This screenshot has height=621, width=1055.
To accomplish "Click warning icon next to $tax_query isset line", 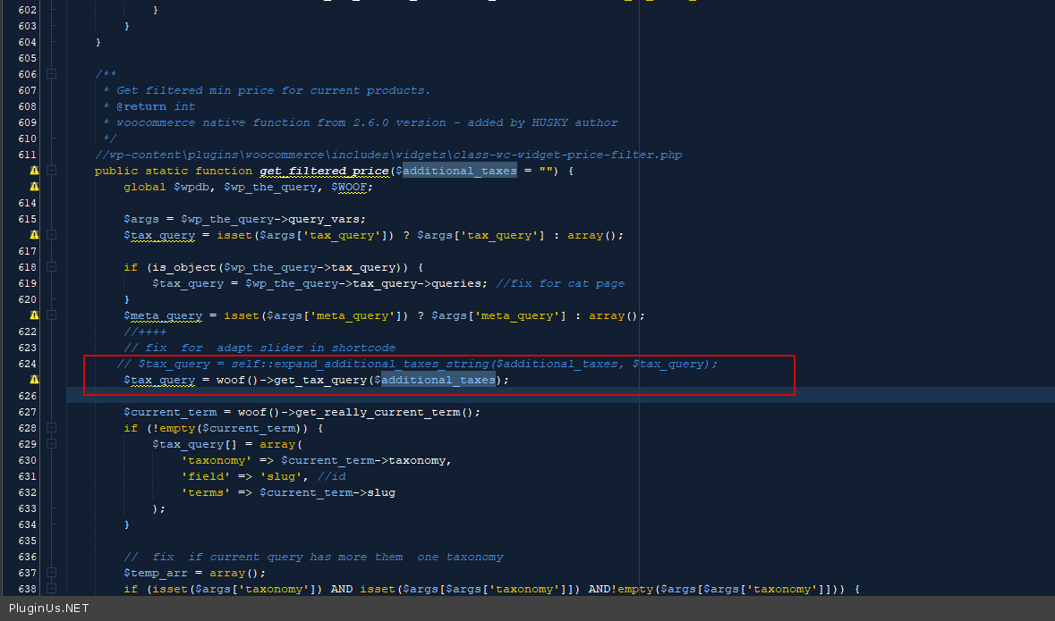I will 34,235.
